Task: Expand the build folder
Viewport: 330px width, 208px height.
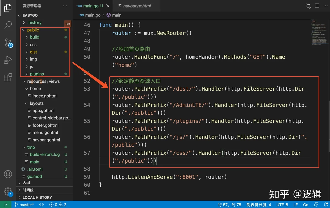Action: [44, 37]
